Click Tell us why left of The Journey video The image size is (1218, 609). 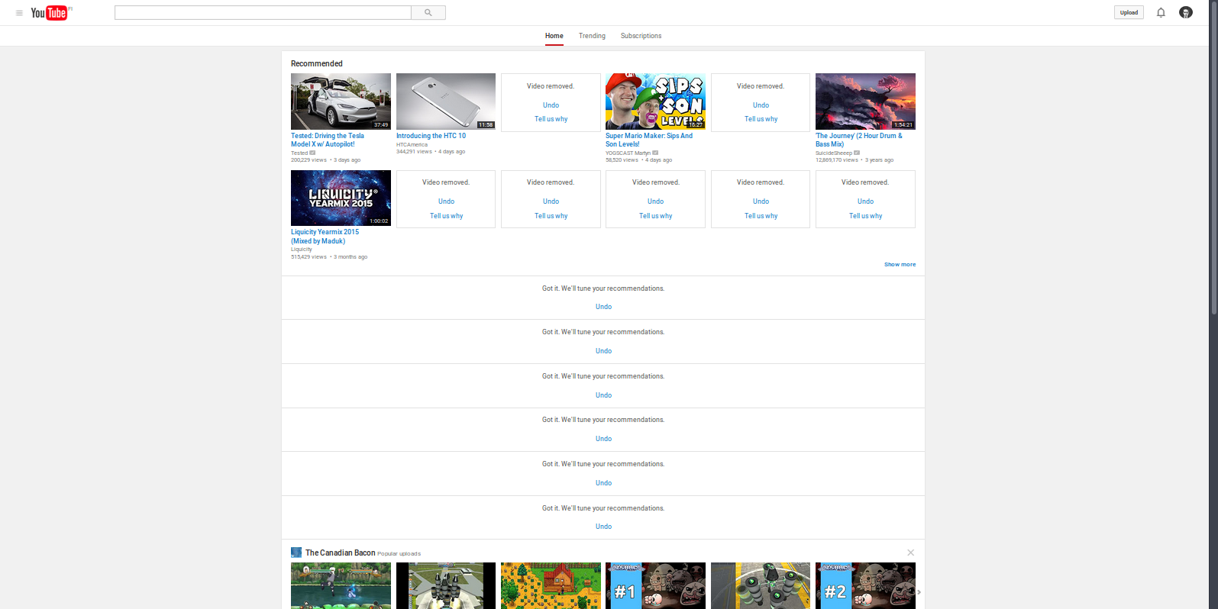tap(761, 119)
